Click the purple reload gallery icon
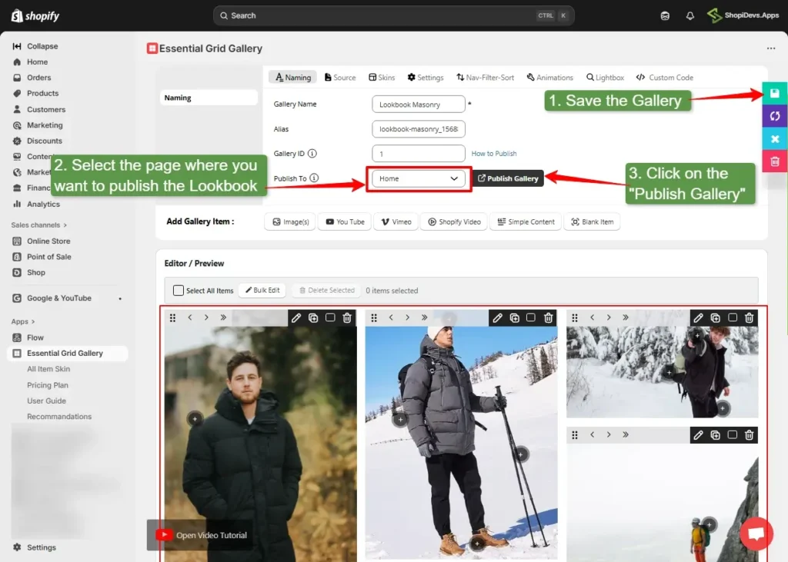Viewport: 788px width, 562px height. tap(774, 115)
